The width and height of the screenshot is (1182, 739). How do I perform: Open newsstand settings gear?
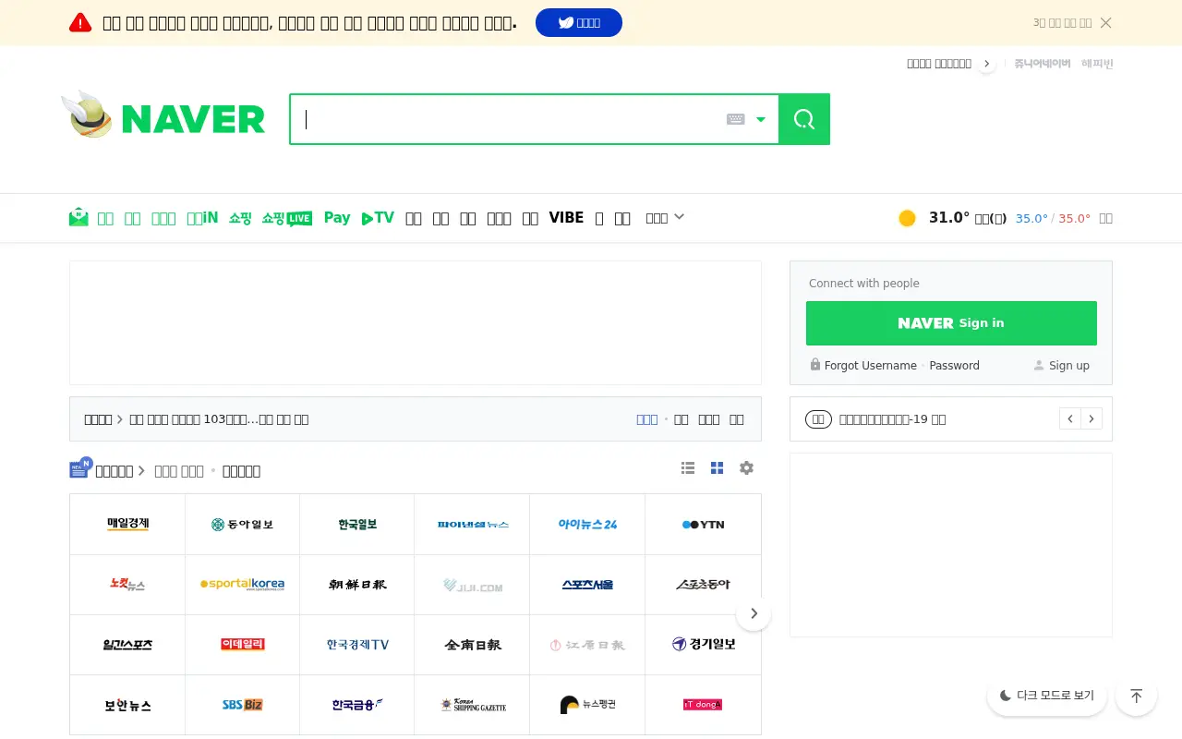pos(746,468)
